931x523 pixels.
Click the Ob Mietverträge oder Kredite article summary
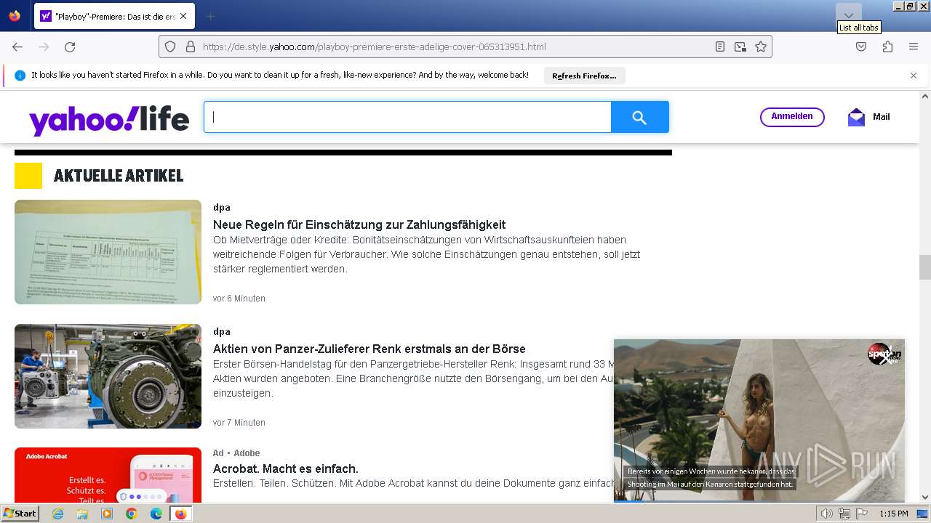(427, 254)
